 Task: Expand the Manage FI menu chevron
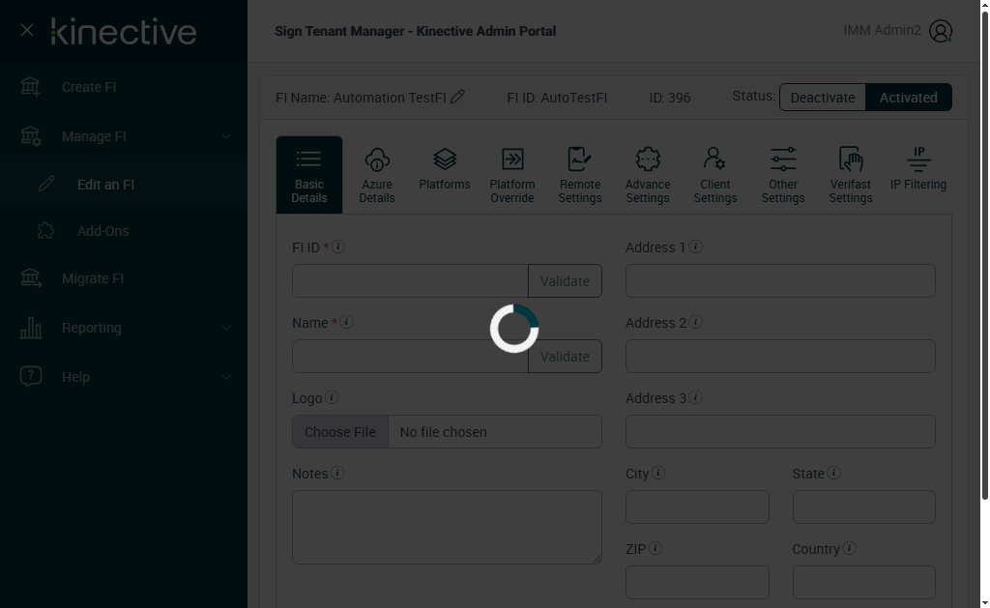coord(226,136)
